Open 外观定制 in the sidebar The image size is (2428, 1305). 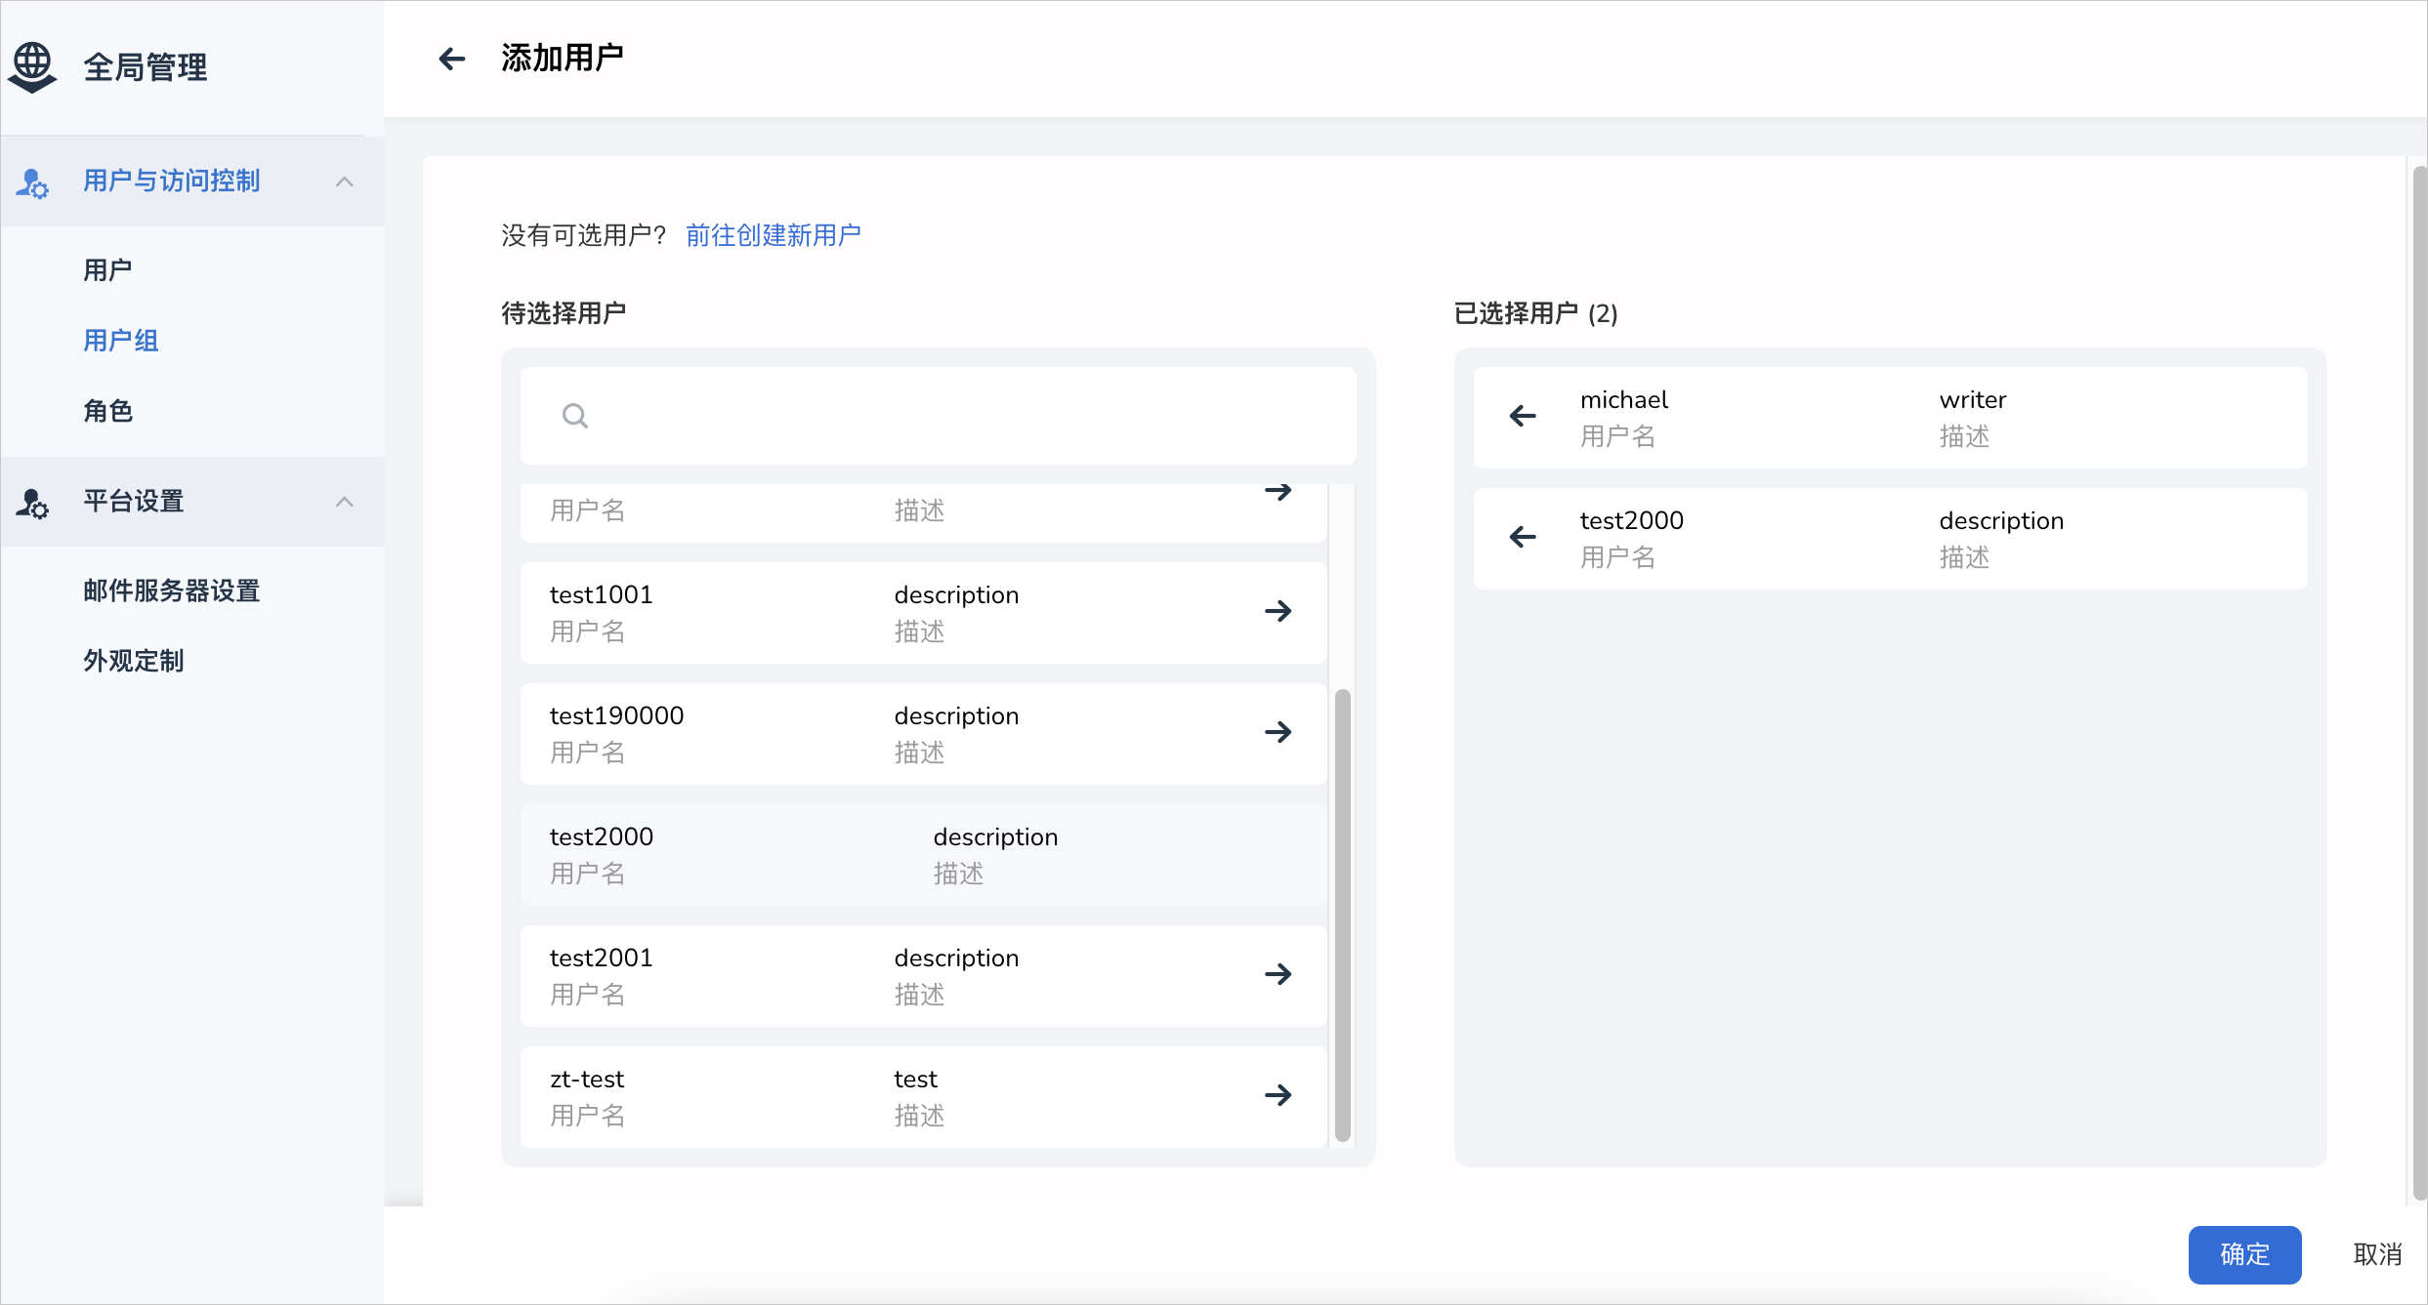(133, 661)
